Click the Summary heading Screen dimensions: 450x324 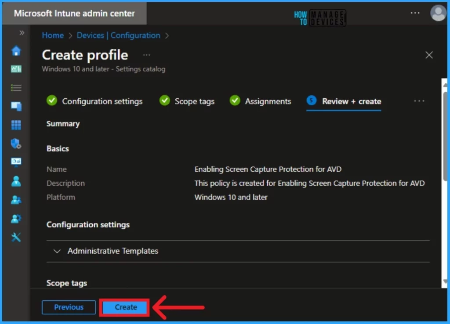pos(63,123)
